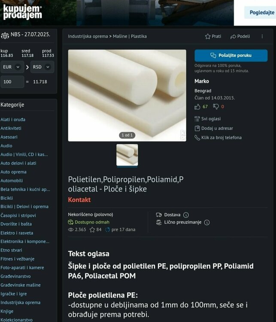
Task: Click the Dostupno odmah box icon
Action: coord(71,222)
